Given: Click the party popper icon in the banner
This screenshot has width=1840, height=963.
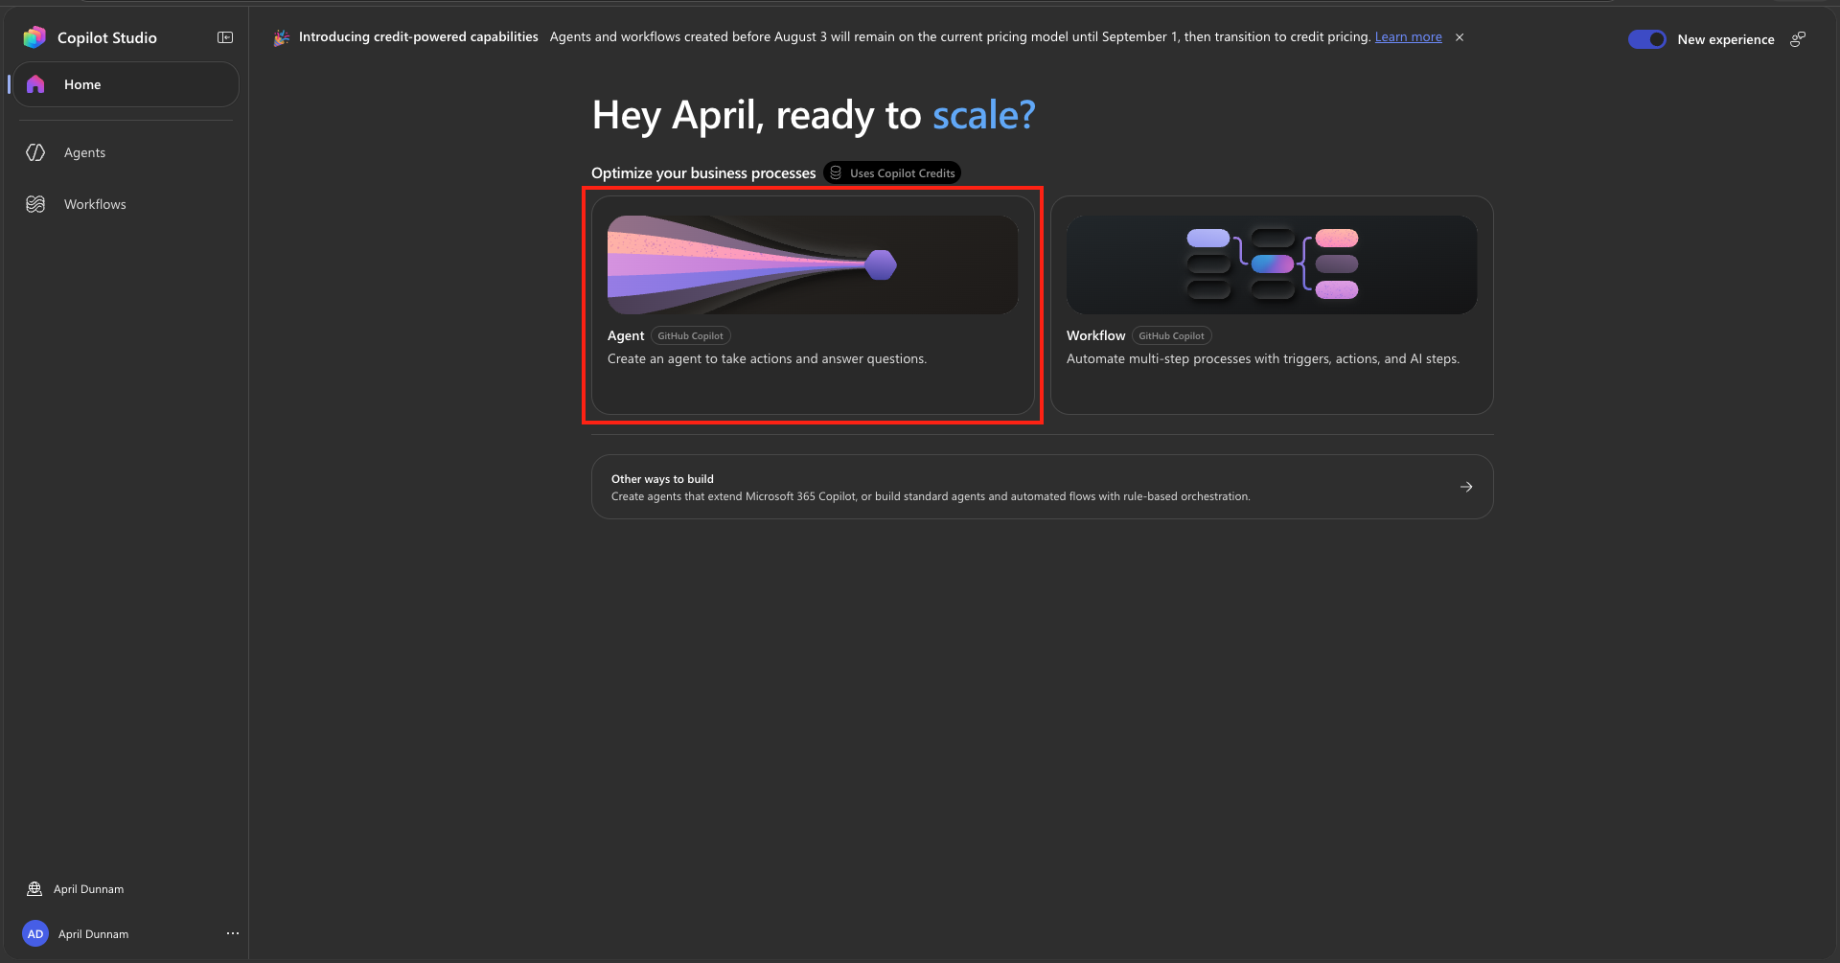Looking at the screenshot, I should coord(282,37).
